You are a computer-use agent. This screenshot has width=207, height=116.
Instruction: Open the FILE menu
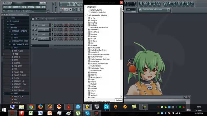coord(5,7)
